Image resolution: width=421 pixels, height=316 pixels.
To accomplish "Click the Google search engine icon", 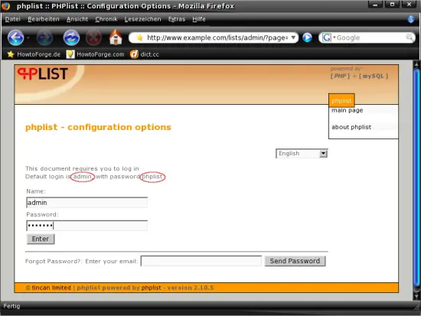I will (x=327, y=37).
